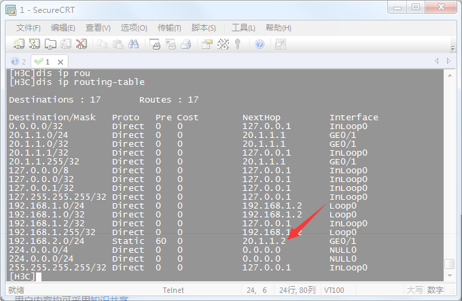Click the '127.255.255.255/32' route entry
The height and width of the screenshot is (301, 462).
pyautogui.click(x=58, y=197)
